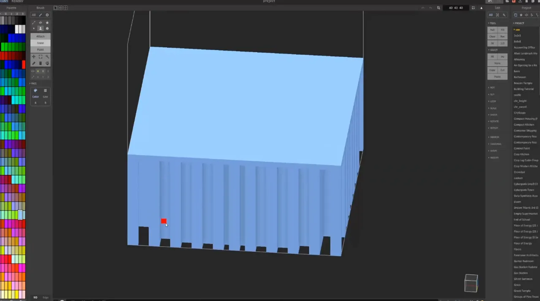Click the export icon at top right
The width and height of the screenshot is (540, 301).
point(520,1)
